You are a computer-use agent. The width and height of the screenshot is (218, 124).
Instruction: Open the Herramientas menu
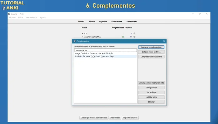(x=31, y=17)
